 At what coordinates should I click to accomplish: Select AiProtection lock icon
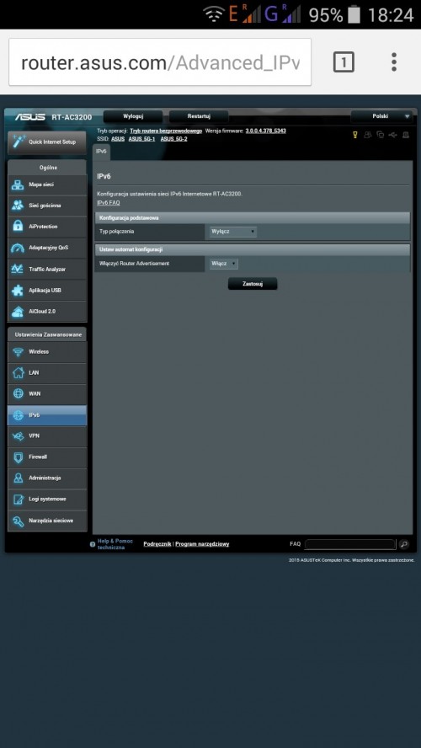click(18, 227)
